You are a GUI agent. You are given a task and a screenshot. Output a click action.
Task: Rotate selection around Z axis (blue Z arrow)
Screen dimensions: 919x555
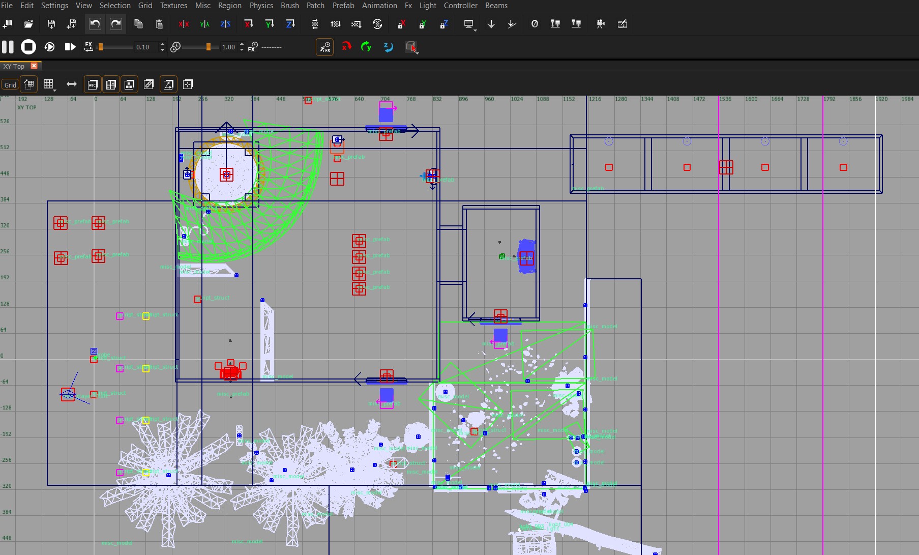290,24
